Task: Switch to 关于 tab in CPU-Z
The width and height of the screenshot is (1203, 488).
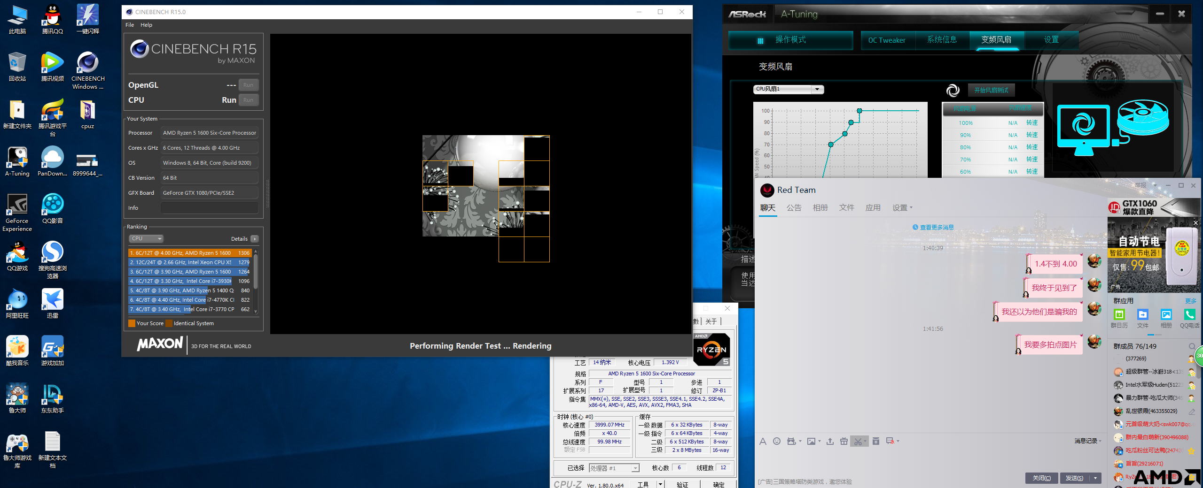Action: click(x=711, y=321)
